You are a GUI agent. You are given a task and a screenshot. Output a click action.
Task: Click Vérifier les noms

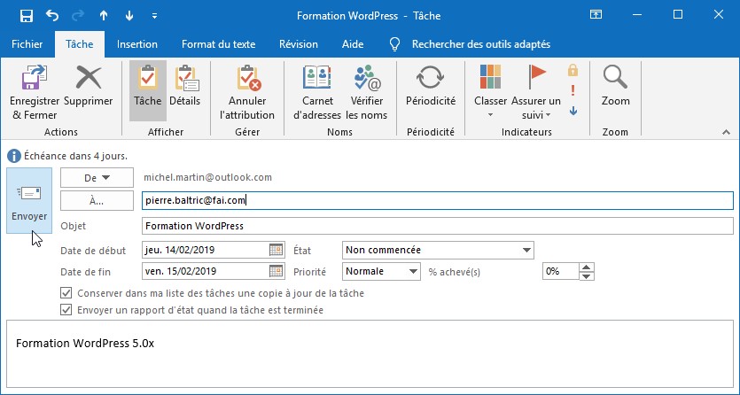tap(367, 80)
